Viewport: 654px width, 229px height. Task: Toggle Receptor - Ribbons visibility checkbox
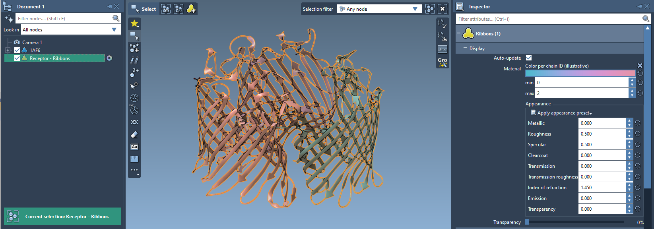coord(17,58)
